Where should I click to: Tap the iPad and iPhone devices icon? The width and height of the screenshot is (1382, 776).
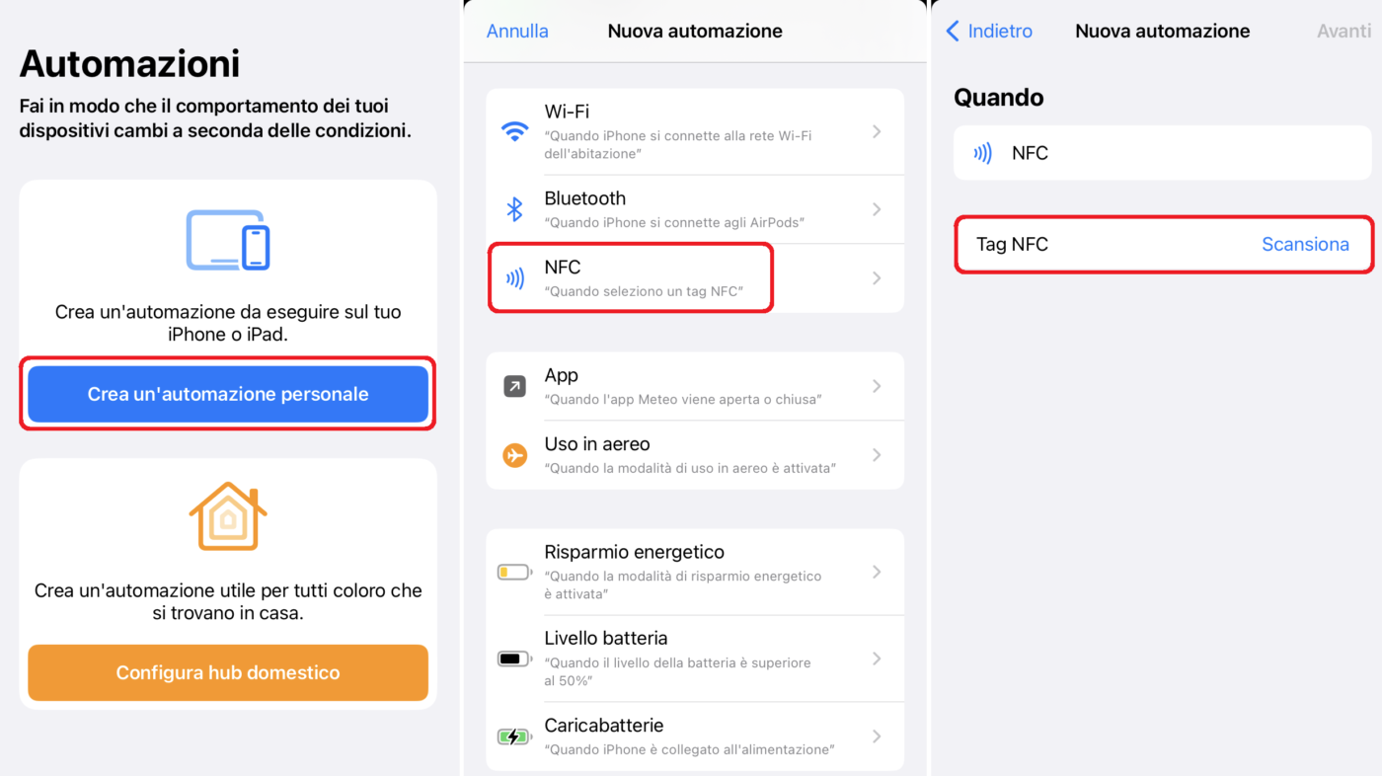tap(228, 240)
